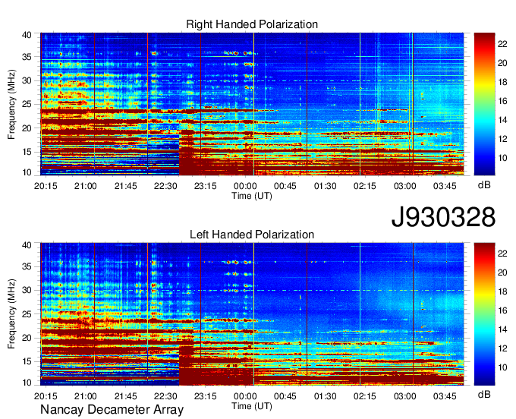The image size is (516, 419).
Task: Click the 03:45 tick under Left Handed plot
Action: coord(445,396)
